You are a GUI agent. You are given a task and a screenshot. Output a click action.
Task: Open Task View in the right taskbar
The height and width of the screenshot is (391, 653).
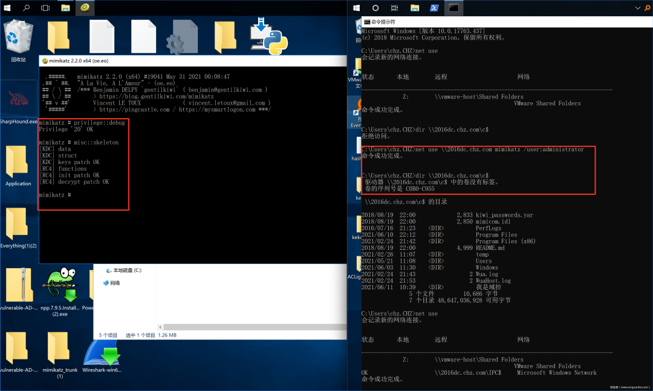tap(394, 7)
